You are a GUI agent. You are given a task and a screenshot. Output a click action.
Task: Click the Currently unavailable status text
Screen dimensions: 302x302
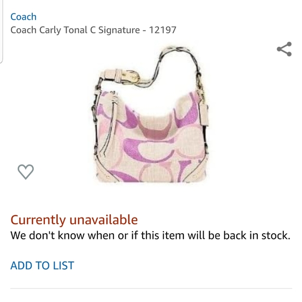tap(74, 220)
